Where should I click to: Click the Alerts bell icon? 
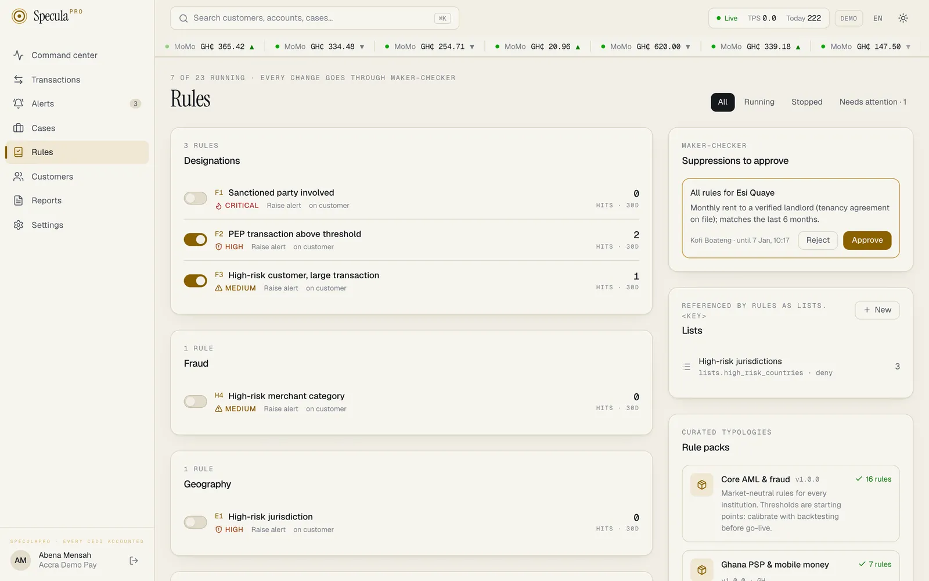(x=19, y=103)
